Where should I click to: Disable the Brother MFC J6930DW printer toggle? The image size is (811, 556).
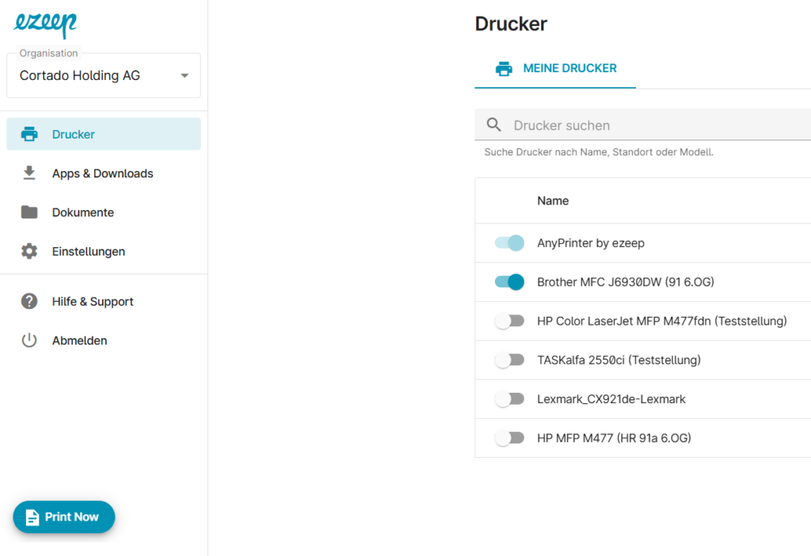[x=509, y=282]
